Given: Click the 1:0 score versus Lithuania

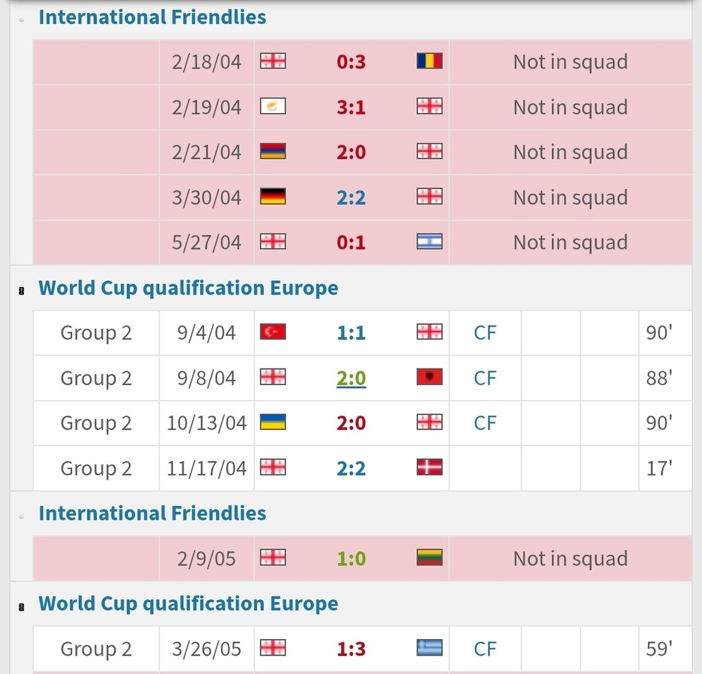Looking at the screenshot, I should (351, 559).
